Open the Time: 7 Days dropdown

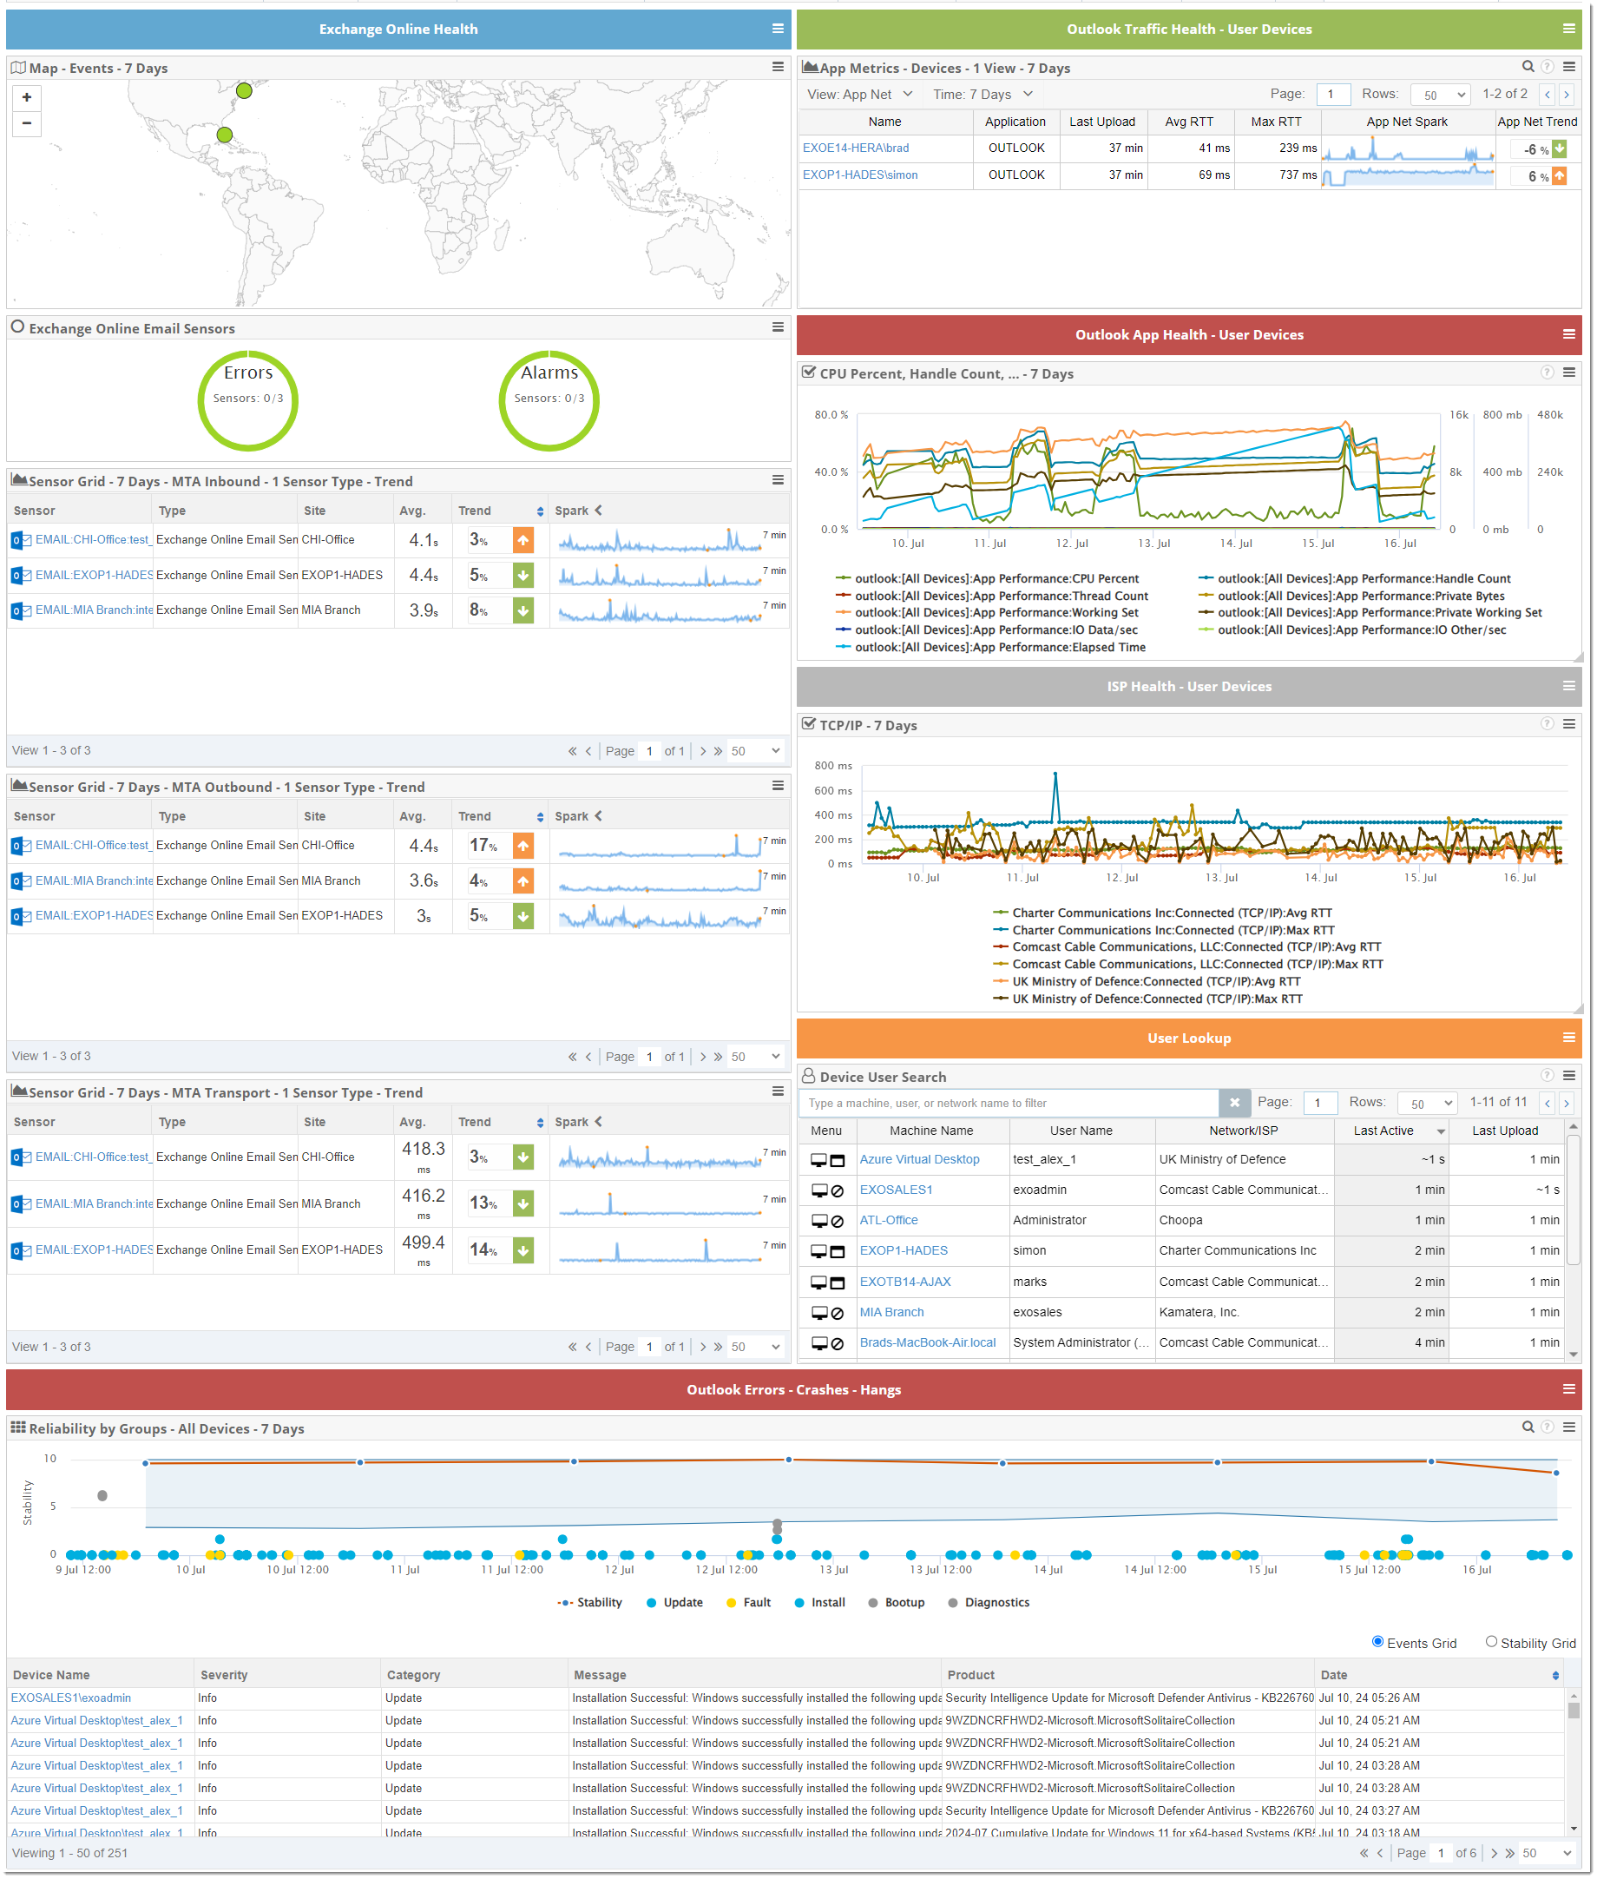point(982,94)
